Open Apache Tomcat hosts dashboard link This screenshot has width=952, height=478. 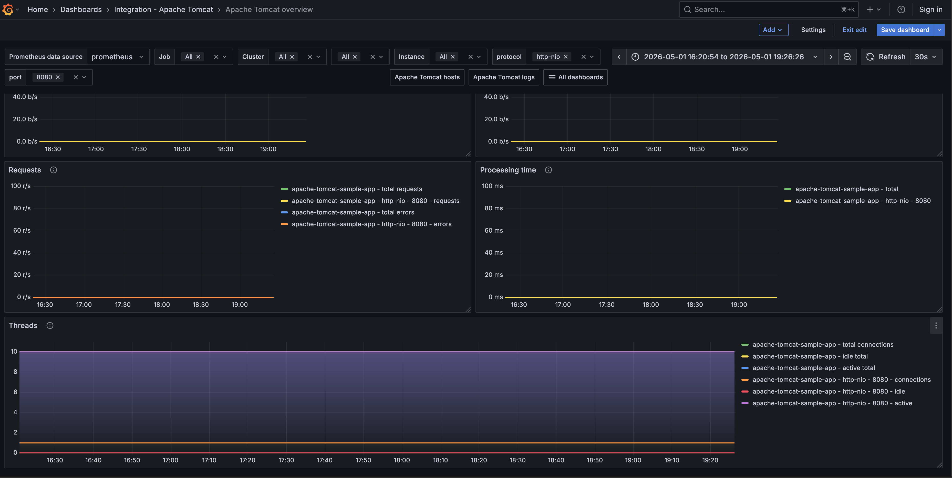(x=427, y=77)
